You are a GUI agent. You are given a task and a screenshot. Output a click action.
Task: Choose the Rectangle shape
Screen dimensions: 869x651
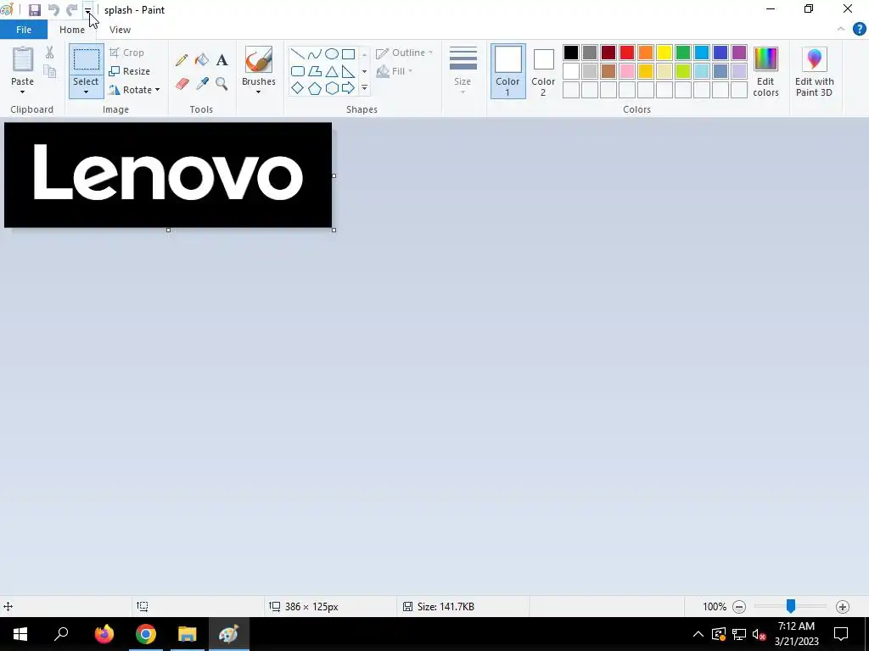pos(349,54)
